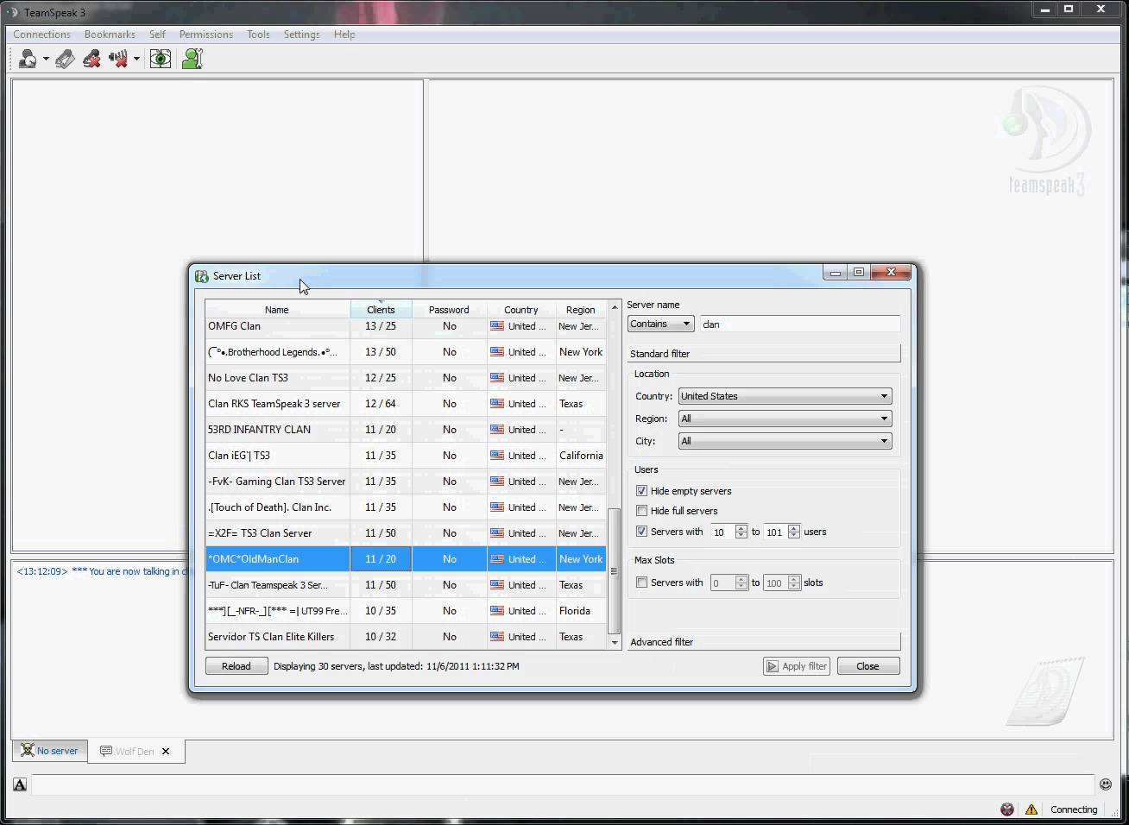This screenshot has width=1129, height=825.
Task: Collapse the Standard filter section
Action: [x=764, y=354]
